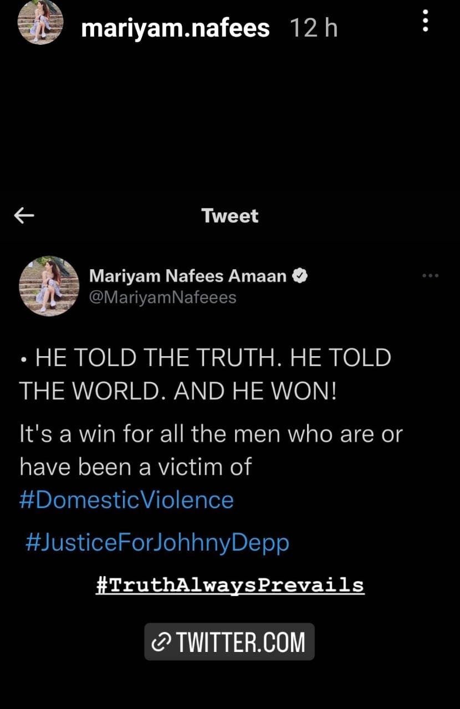Click the "have been a victim of" line

point(136,467)
